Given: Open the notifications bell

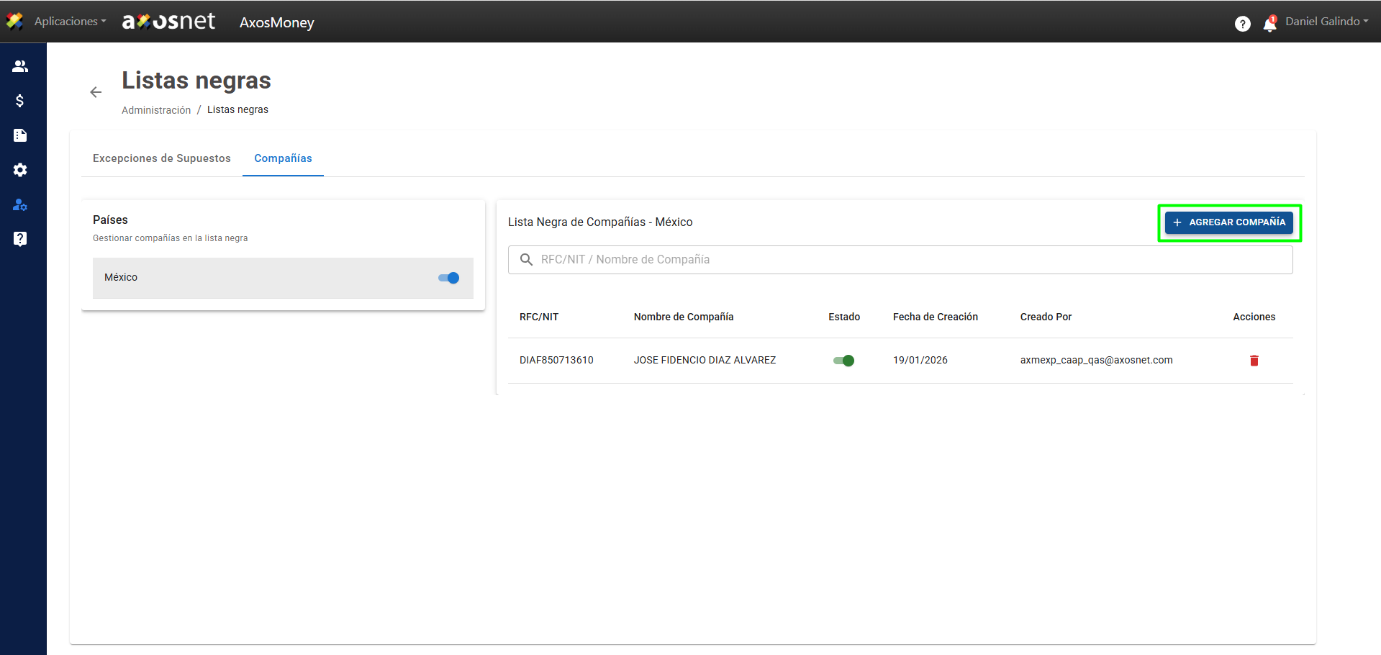Looking at the screenshot, I should click(x=1269, y=24).
